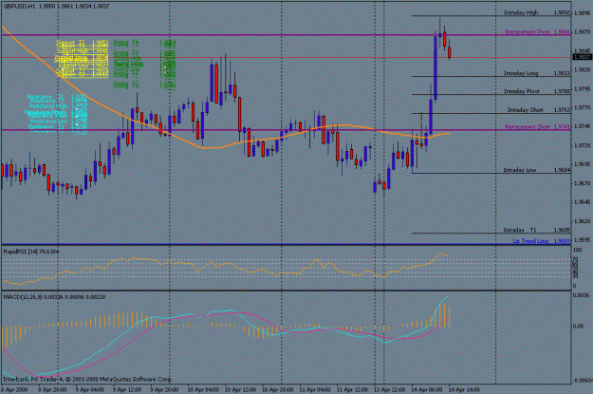Click price axis value 1.9670
593x394 pixels.
pos(583,183)
